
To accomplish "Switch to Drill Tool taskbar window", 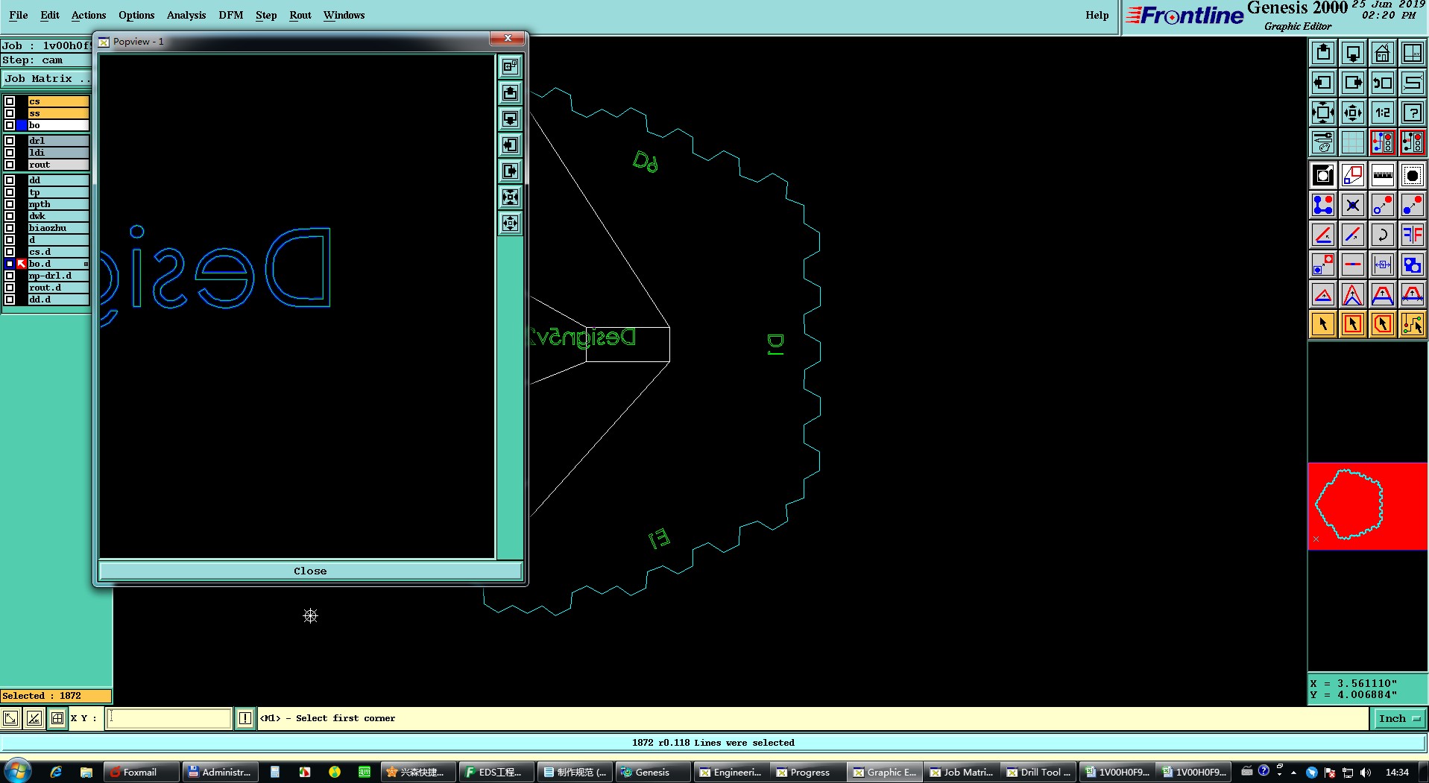I will (1038, 772).
